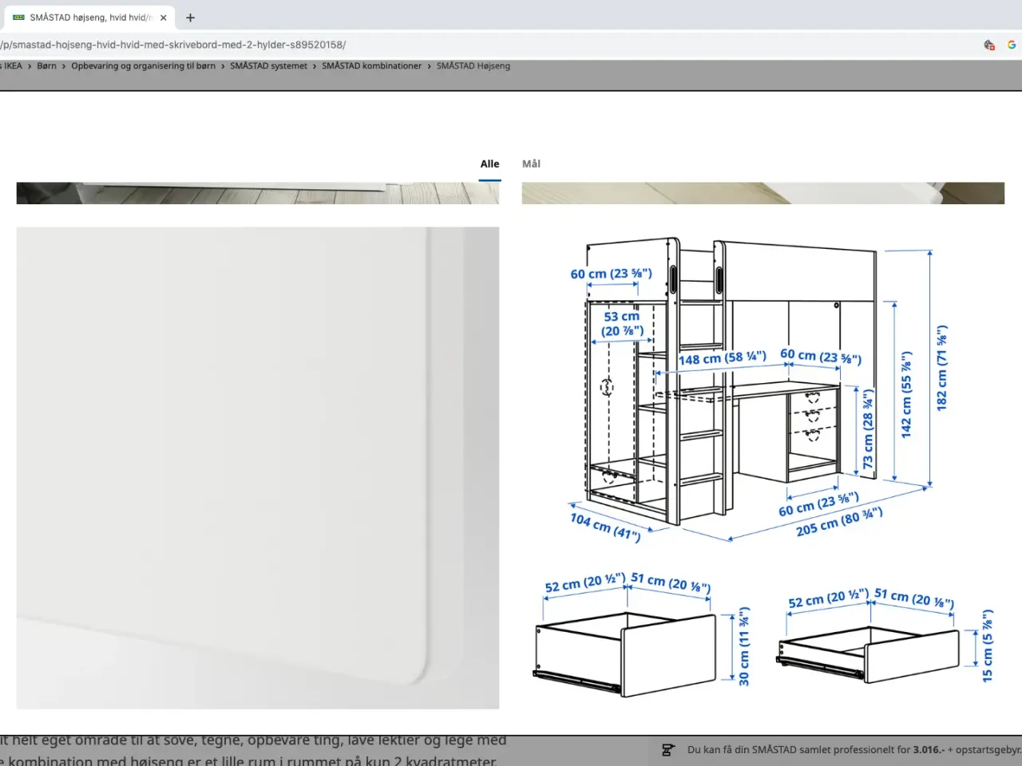The width and height of the screenshot is (1022, 766).
Task: Open the wooden floor image strip at top left
Action: pos(258,193)
